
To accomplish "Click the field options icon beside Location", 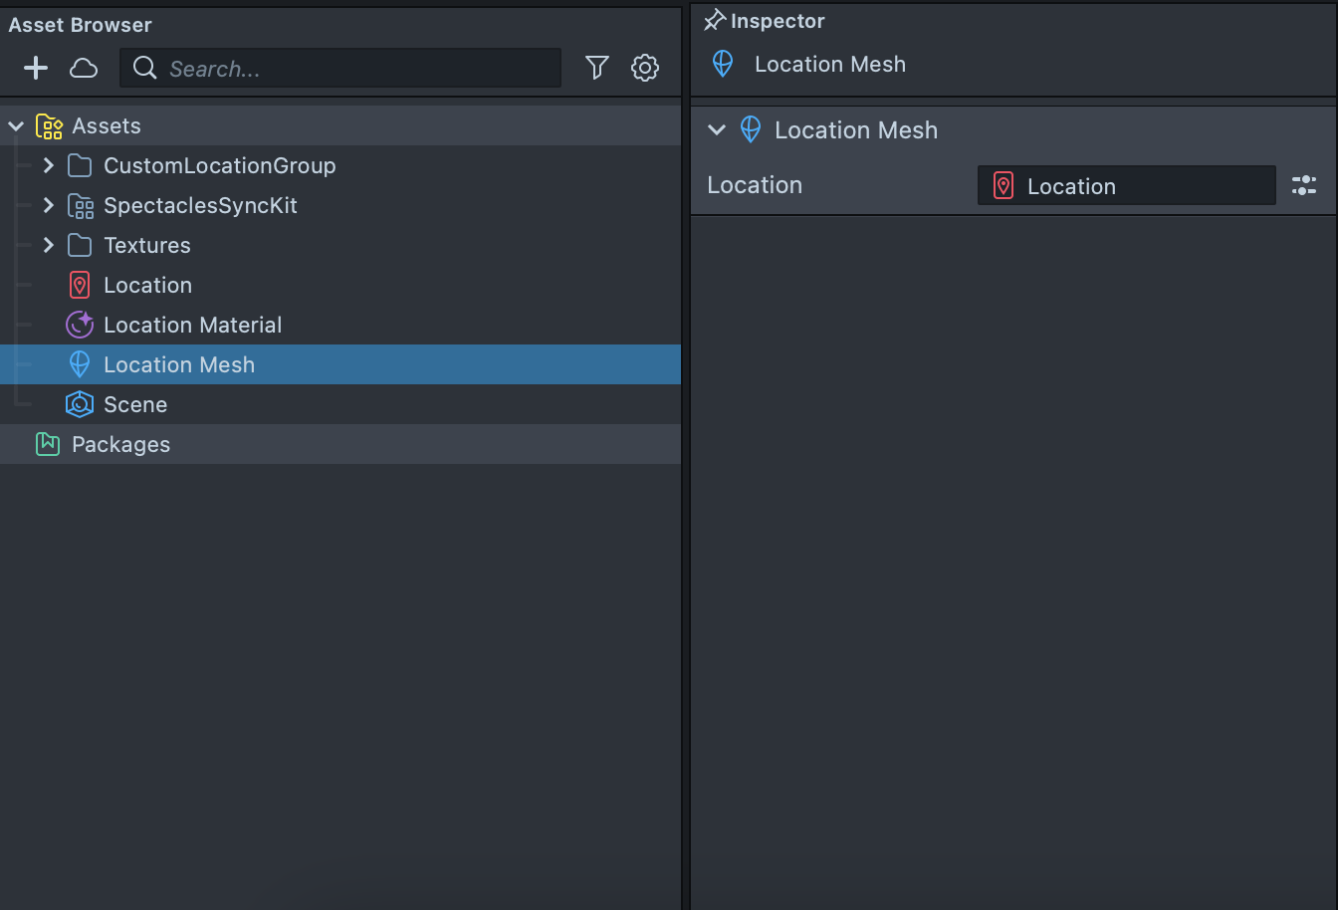I will pyautogui.click(x=1303, y=185).
